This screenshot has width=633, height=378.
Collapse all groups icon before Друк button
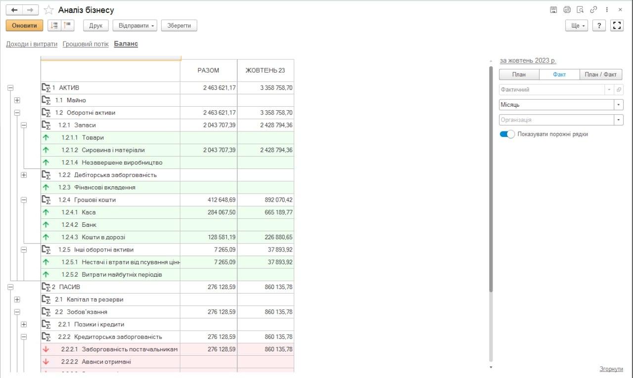tap(67, 26)
